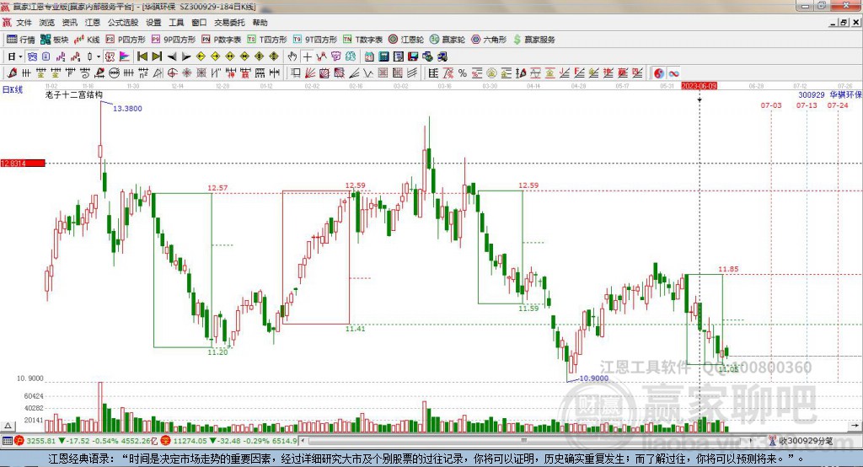Select the zigzag wave line tool
Screen dimensions: 863x467
368,72
